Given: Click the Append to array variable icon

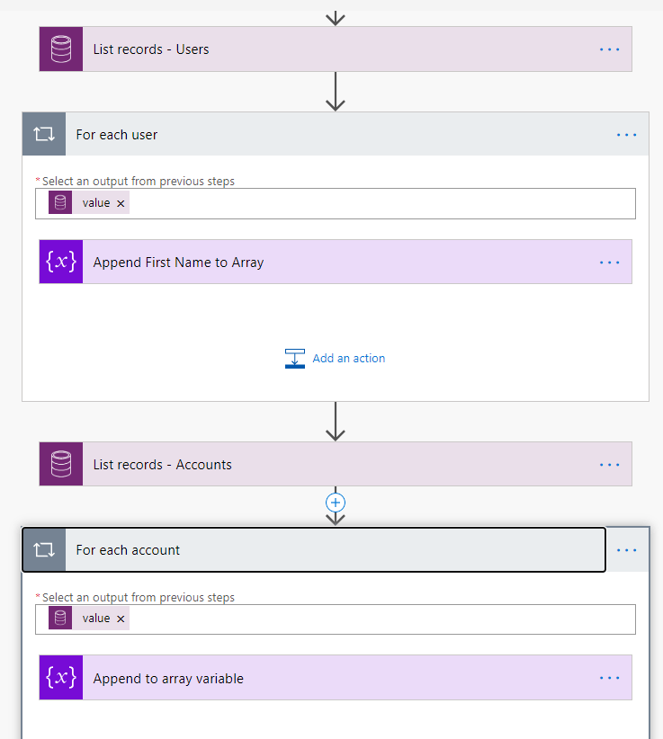Looking at the screenshot, I should (61, 679).
